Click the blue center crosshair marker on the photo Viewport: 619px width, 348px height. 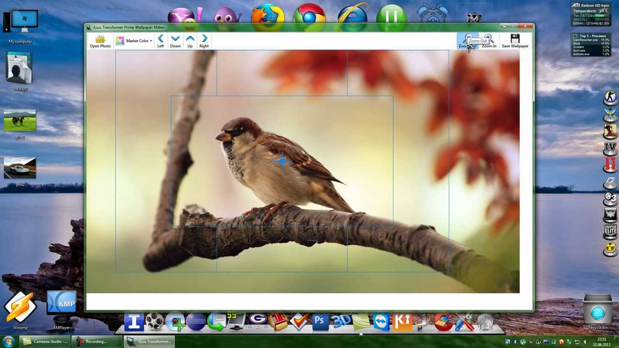pyautogui.click(x=282, y=161)
